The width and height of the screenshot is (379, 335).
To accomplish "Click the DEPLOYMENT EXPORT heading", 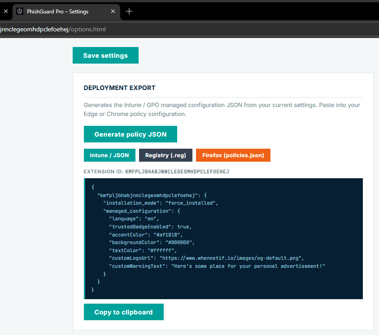I will pos(119,88).
